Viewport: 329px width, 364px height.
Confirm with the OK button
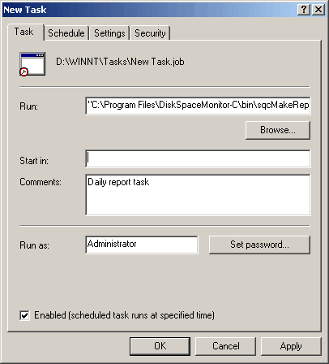click(x=160, y=346)
